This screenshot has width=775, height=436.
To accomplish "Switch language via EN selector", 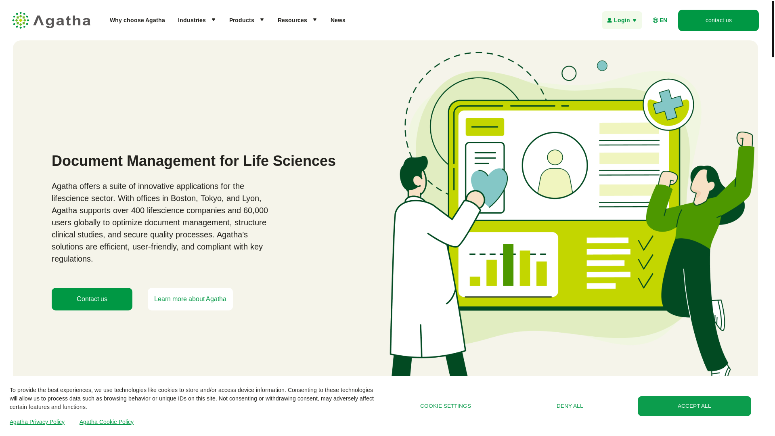I will [660, 20].
